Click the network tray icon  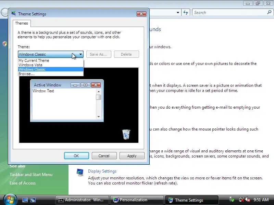click(x=241, y=200)
